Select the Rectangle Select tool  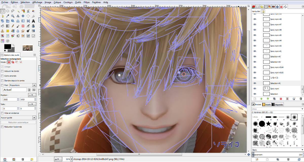tap(3, 11)
